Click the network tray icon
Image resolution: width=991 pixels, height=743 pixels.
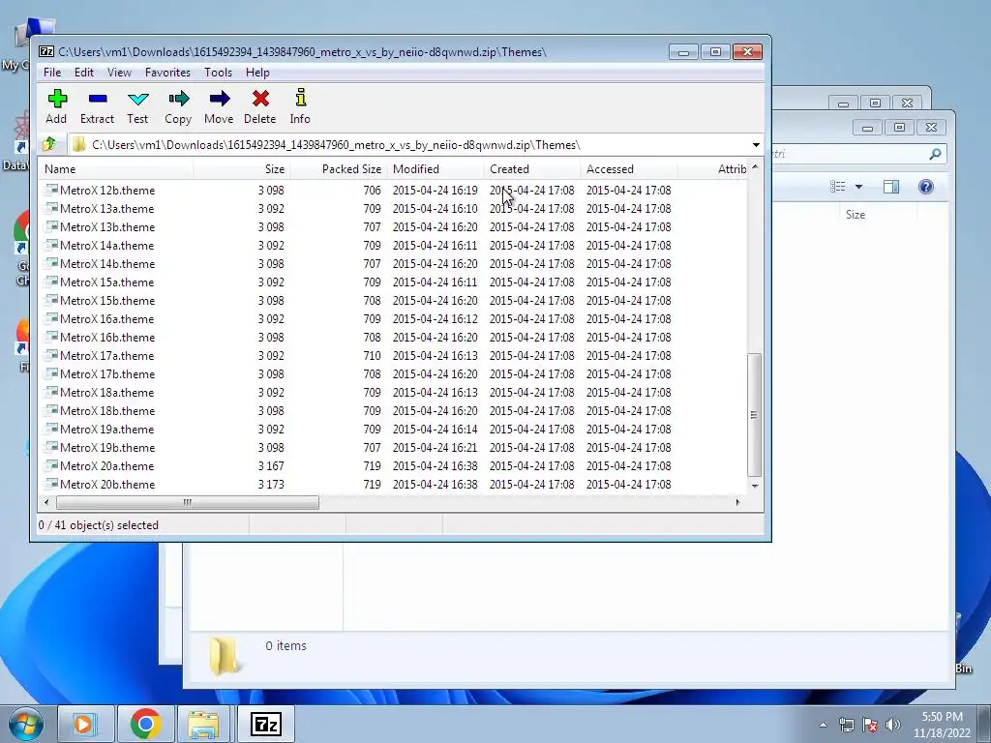[x=846, y=725]
